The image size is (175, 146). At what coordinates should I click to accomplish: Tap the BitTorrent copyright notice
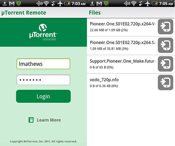(43, 141)
